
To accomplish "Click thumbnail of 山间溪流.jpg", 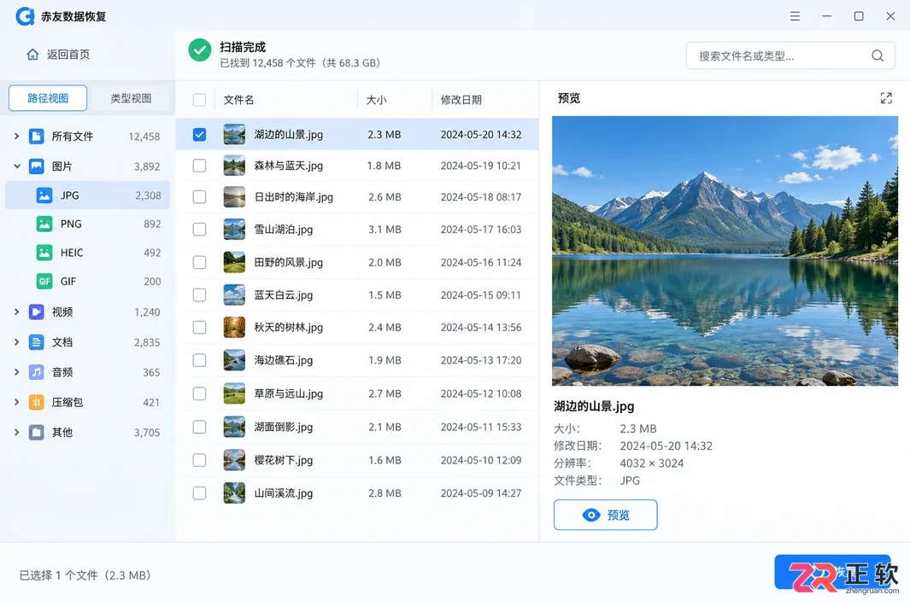I will pos(234,493).
